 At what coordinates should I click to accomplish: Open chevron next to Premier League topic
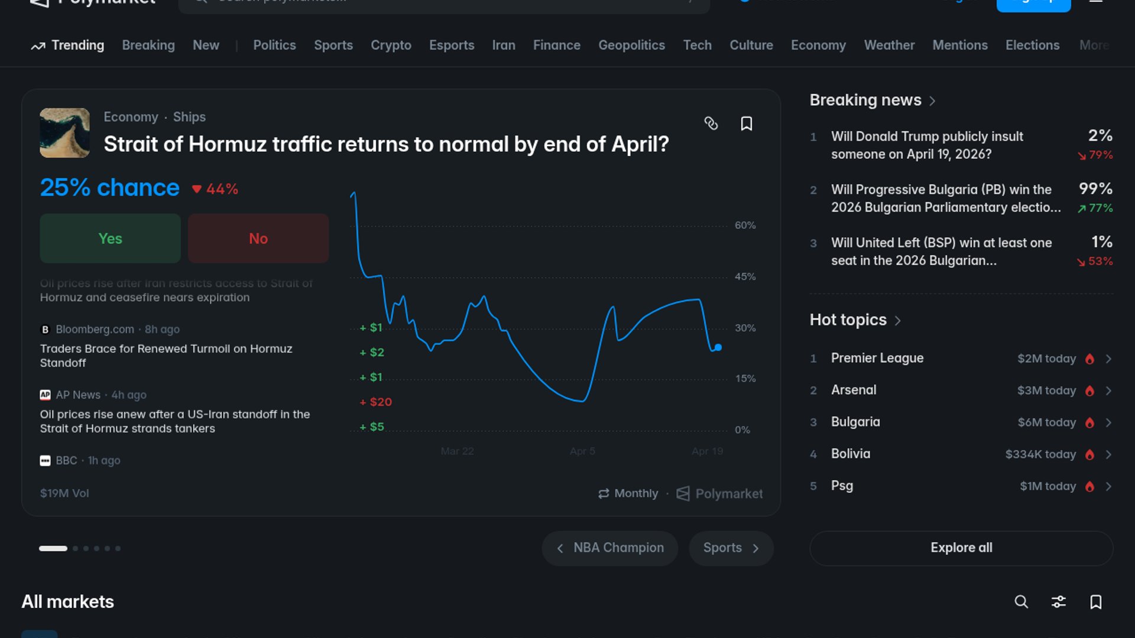pos(1108,359)
